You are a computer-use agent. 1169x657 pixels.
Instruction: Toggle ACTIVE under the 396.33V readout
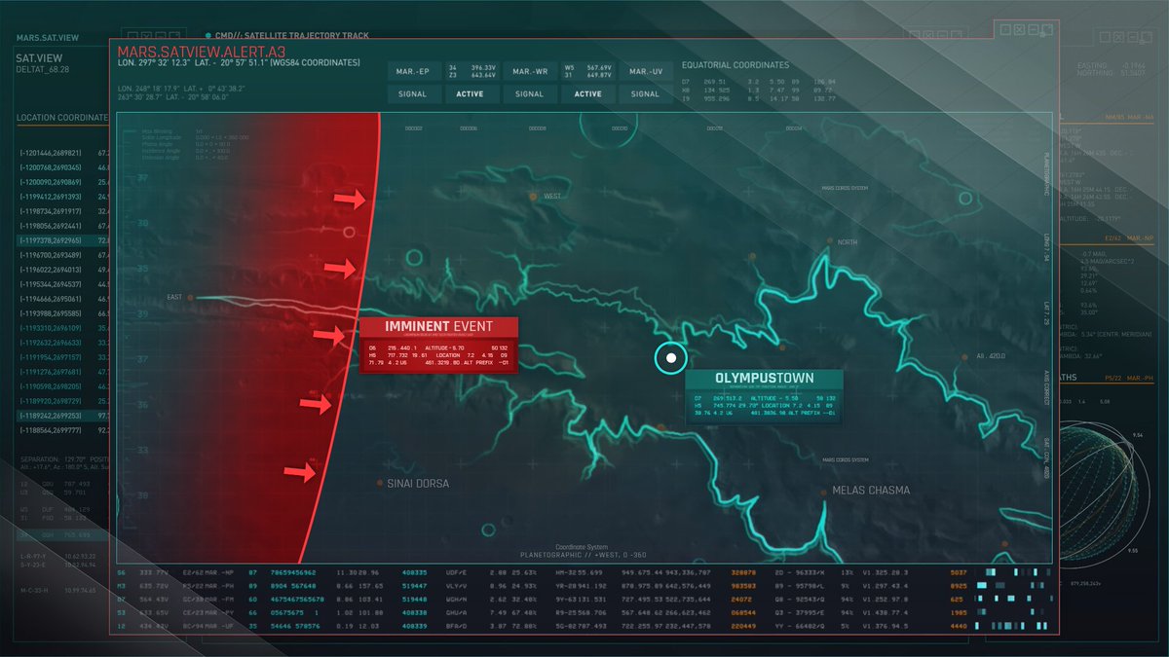471,94
